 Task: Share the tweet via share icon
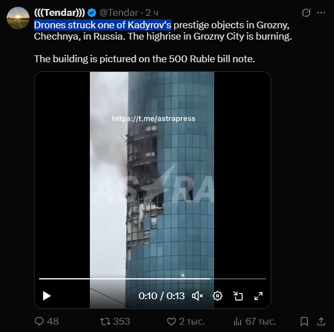click(321, 321)
